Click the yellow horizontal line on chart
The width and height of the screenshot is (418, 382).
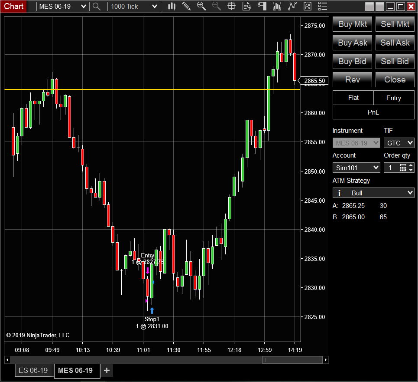152,89
